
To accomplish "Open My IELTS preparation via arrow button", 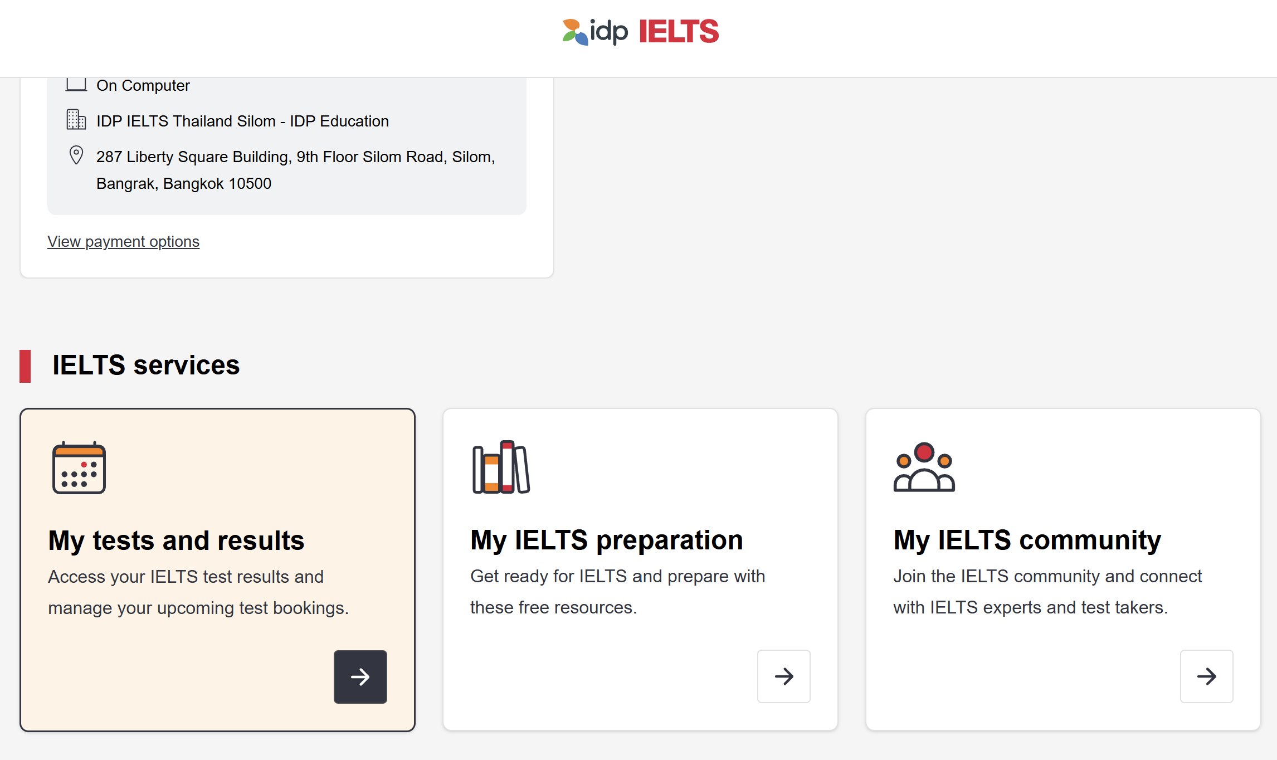I will coord(783,676).
